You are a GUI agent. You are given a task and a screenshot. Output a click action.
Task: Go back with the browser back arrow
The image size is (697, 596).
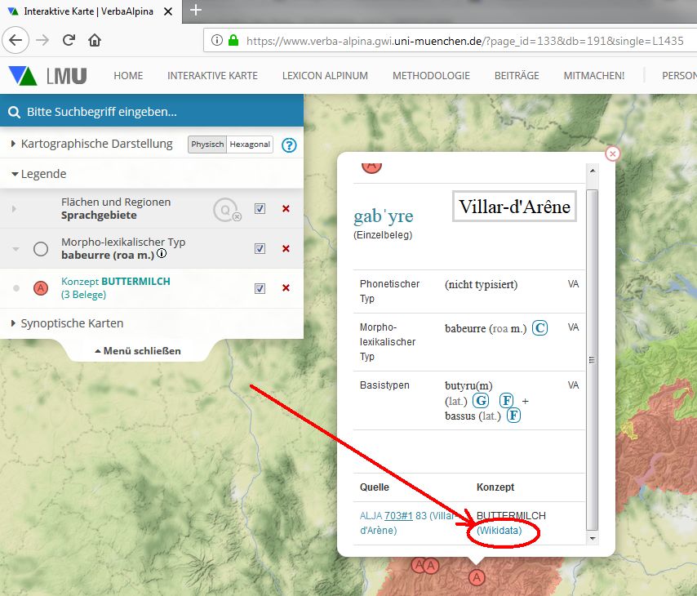pos(16,41)
